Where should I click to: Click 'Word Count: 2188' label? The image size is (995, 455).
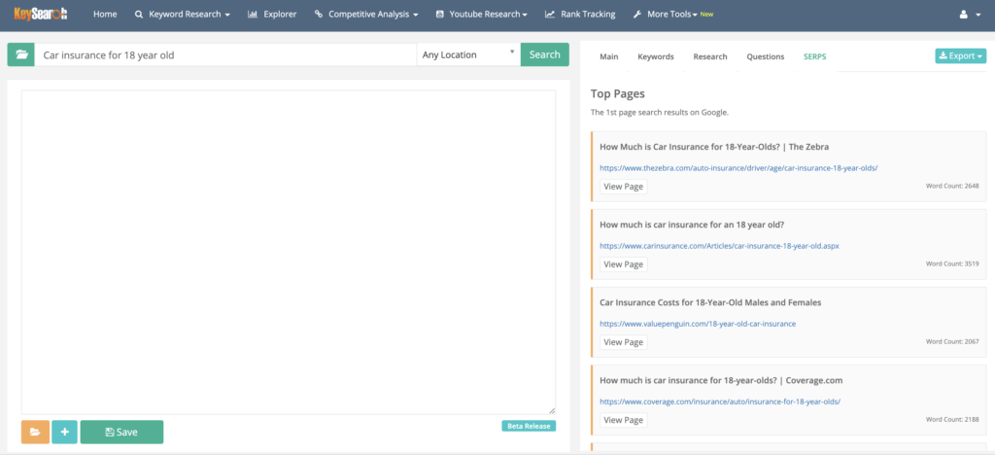coord(952,419)
